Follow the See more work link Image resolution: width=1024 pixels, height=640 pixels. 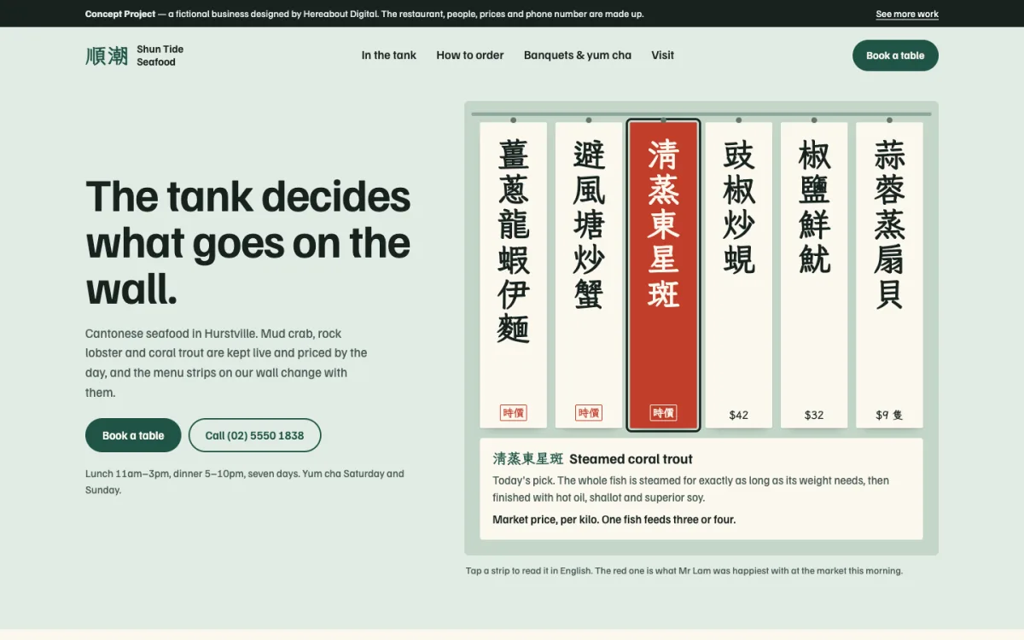tap(907, 14)
